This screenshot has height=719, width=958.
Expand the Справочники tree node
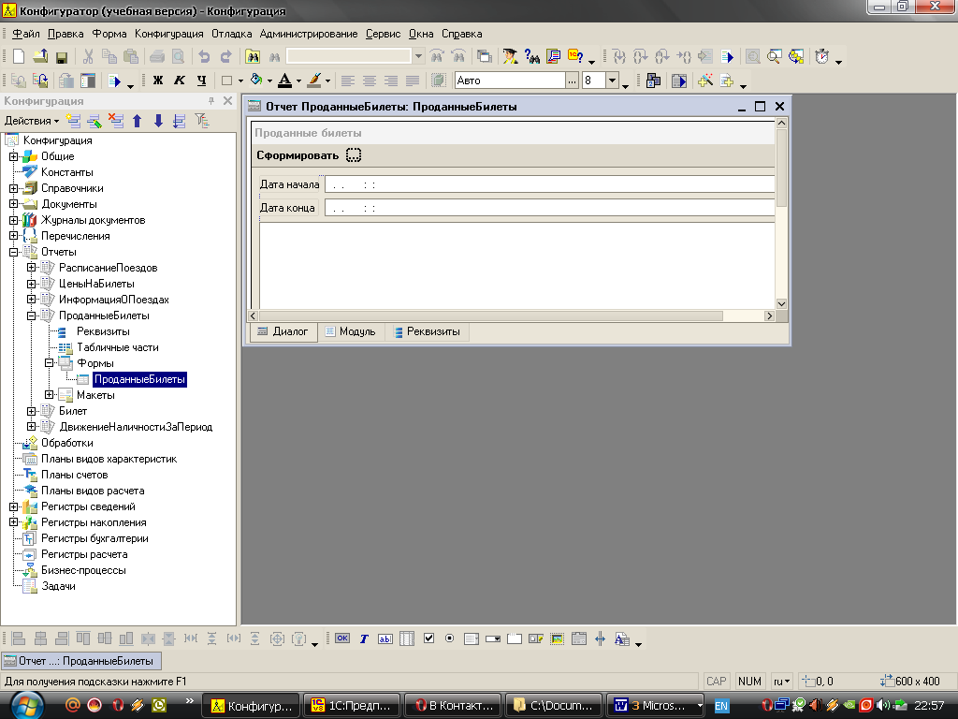pos(14,188)
